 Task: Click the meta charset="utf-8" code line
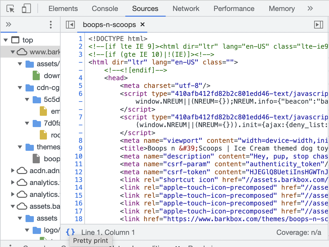click(165, 85)
